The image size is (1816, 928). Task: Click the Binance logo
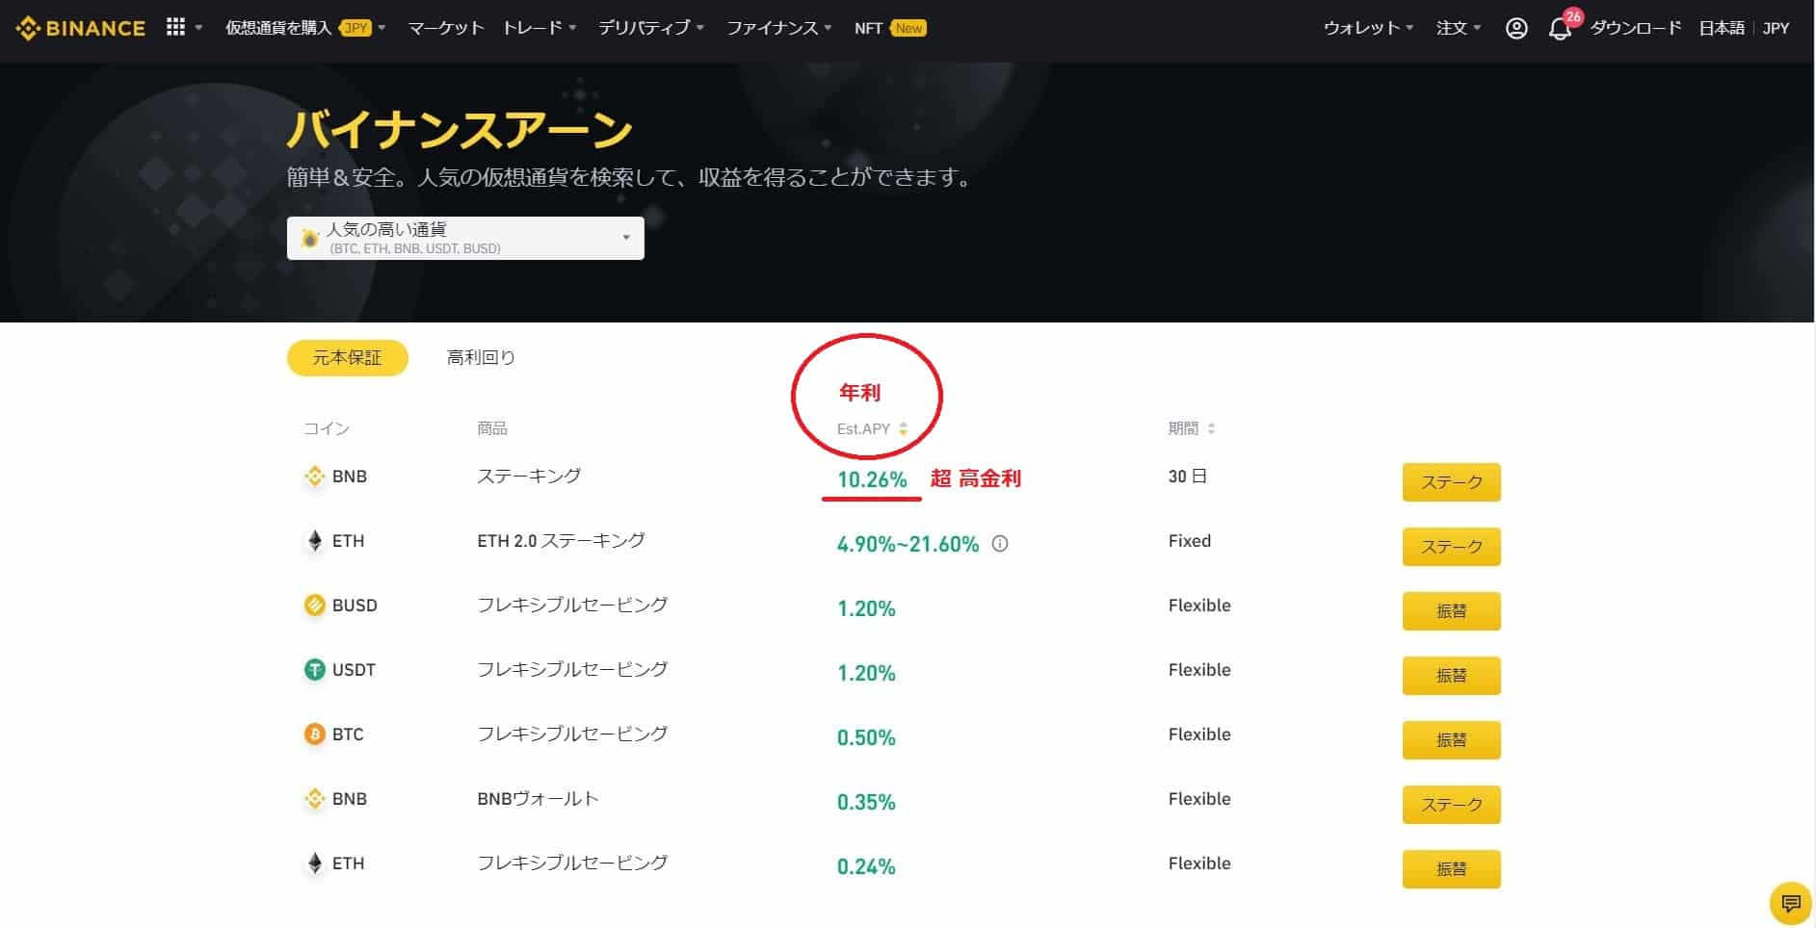[80, 27]
